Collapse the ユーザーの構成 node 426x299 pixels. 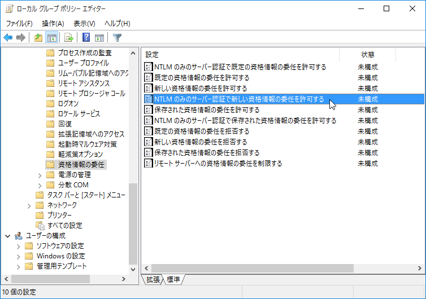coord(7,236)
